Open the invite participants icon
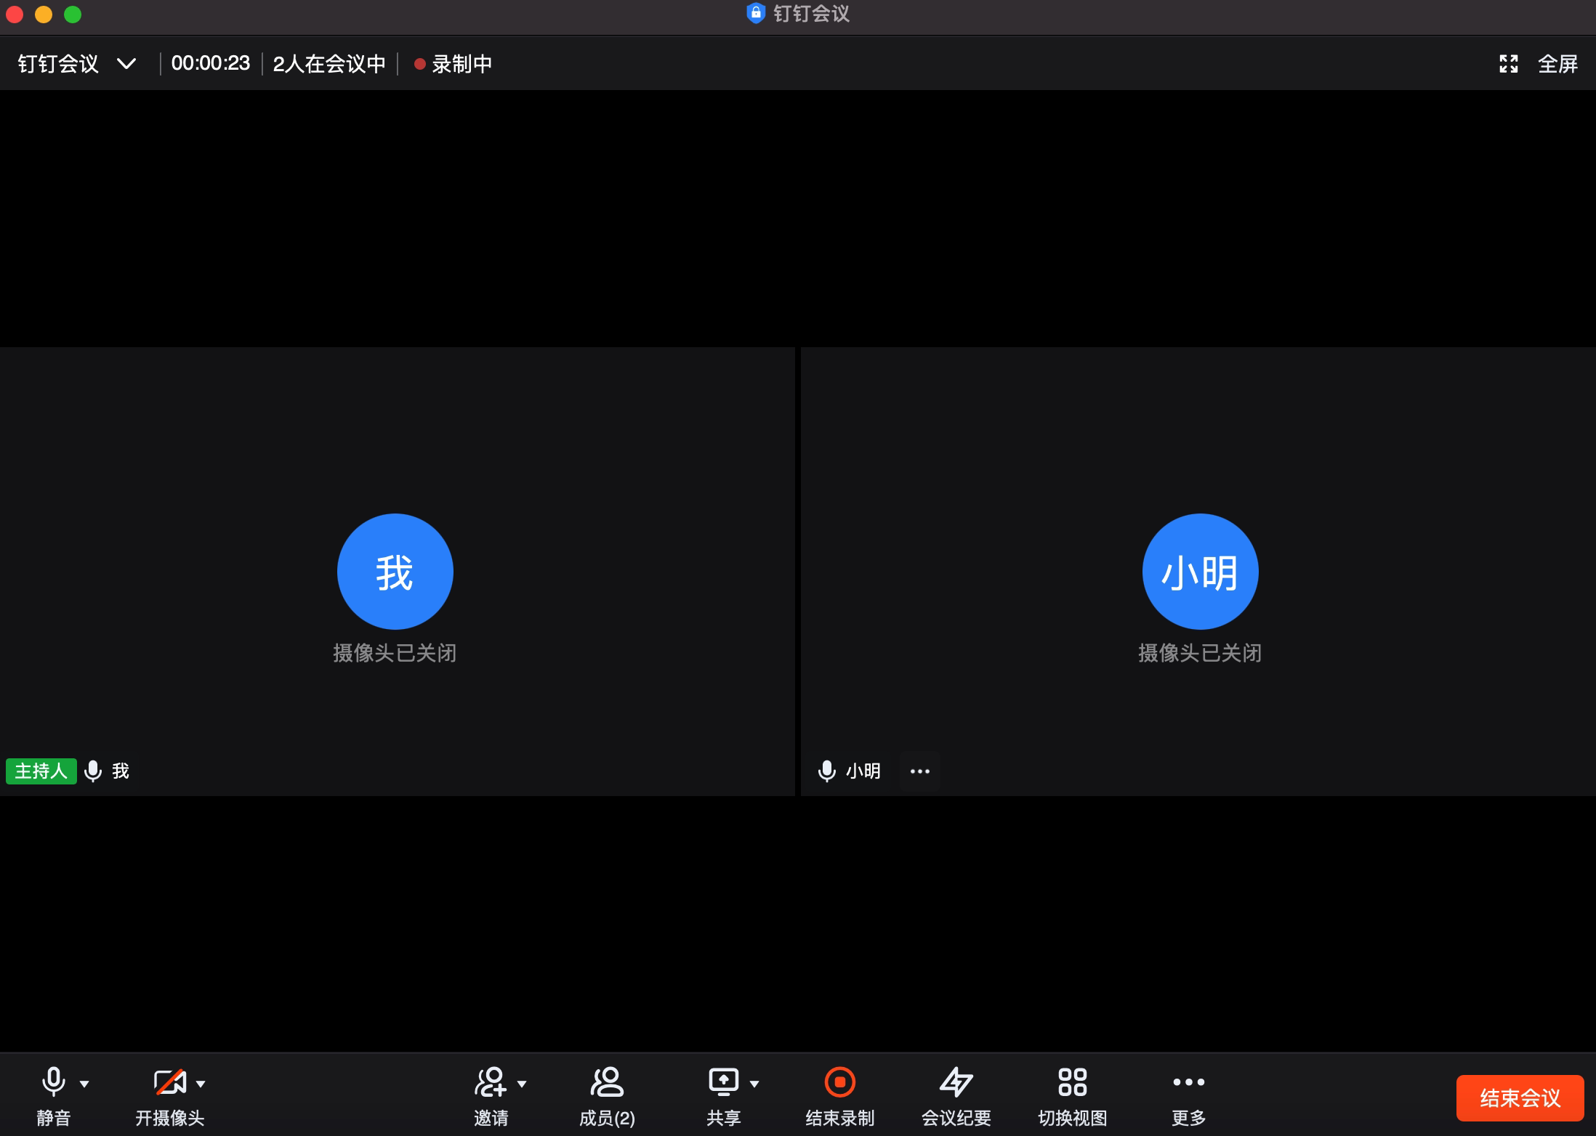This screenshot has width=1596, height=1136. coord(491,1083)
